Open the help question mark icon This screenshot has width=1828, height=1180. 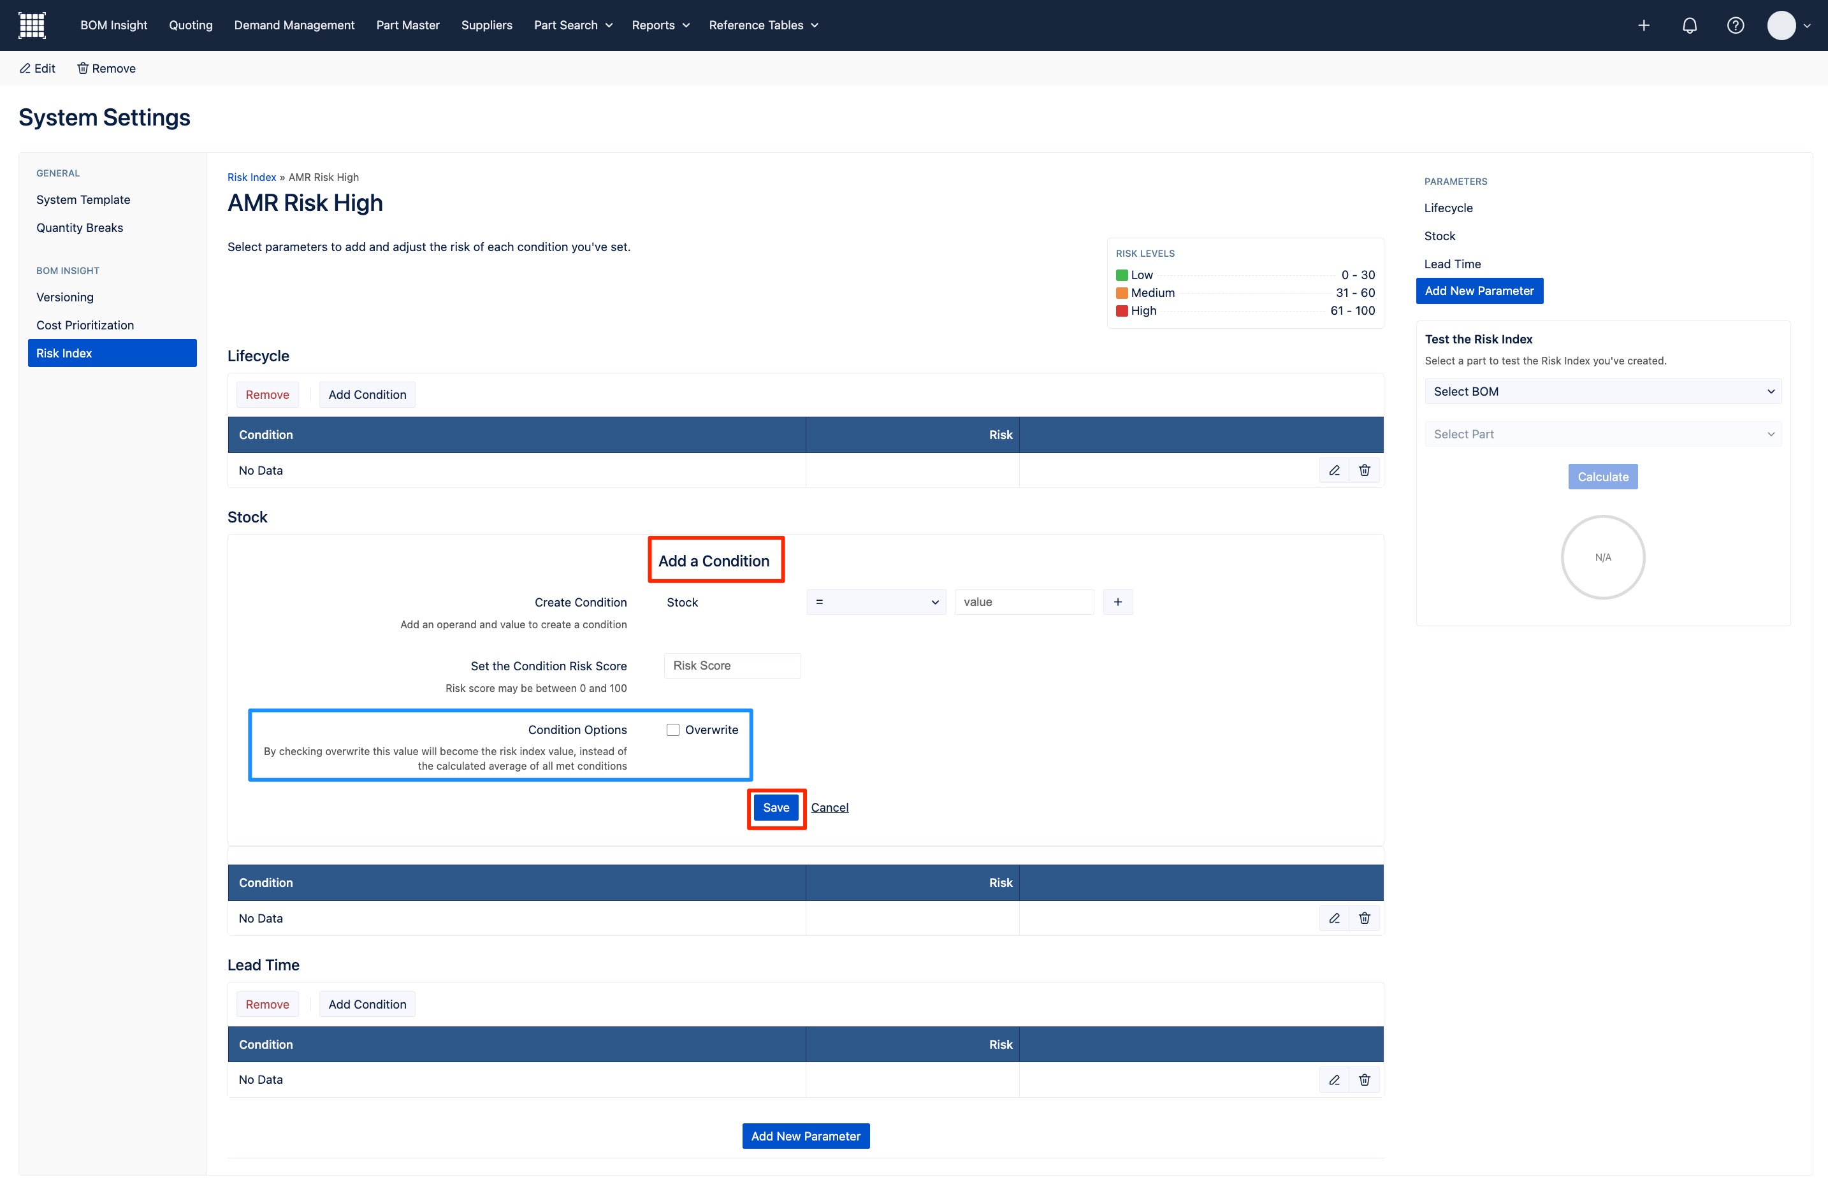point(1735,25)
